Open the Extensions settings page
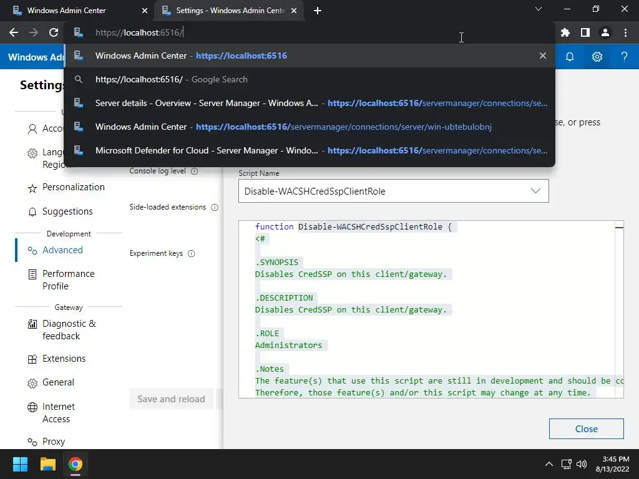The image size is (639, 479). [64, 359]
